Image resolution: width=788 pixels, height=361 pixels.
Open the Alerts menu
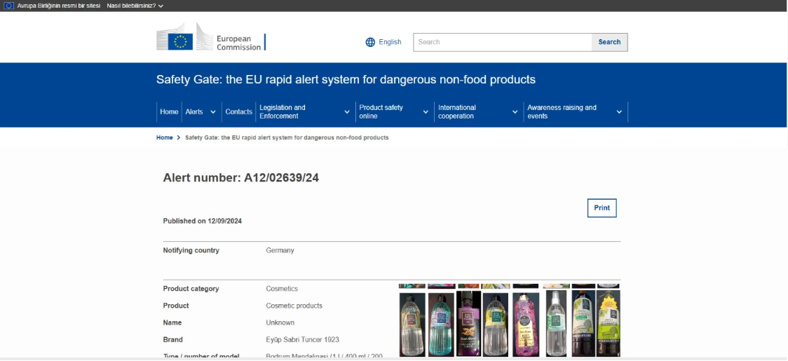point(194,111)
